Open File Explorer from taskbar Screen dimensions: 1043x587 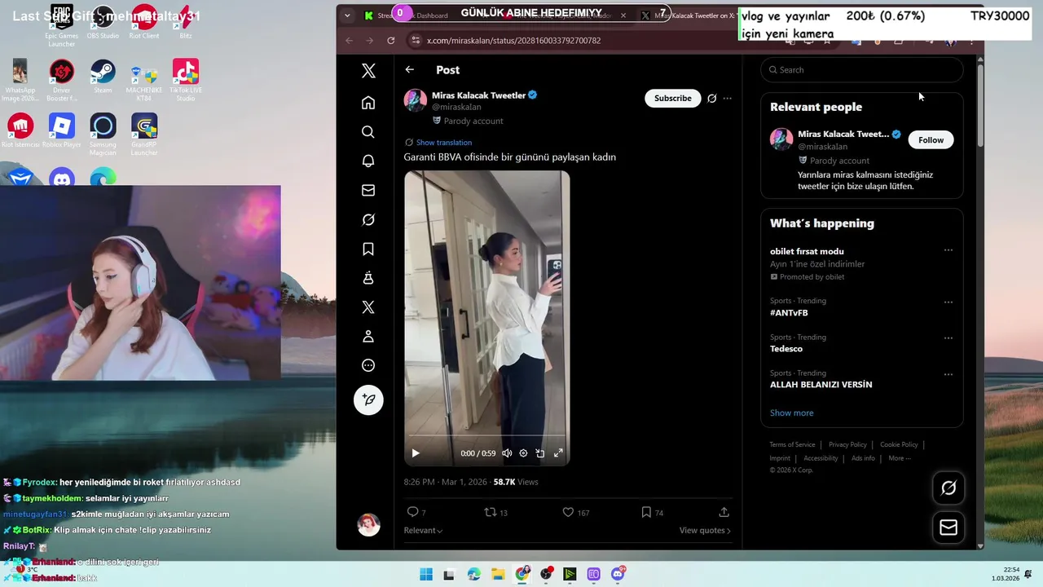pos(498,575)
